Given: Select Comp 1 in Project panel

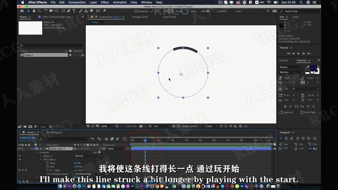Looking at the screenshot, I should (x=44, y=55).
